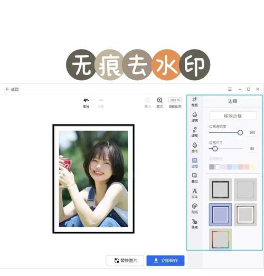
Task: Open the Overlay (叠加) sidebar tool
Action: click(x=194, y=178)
